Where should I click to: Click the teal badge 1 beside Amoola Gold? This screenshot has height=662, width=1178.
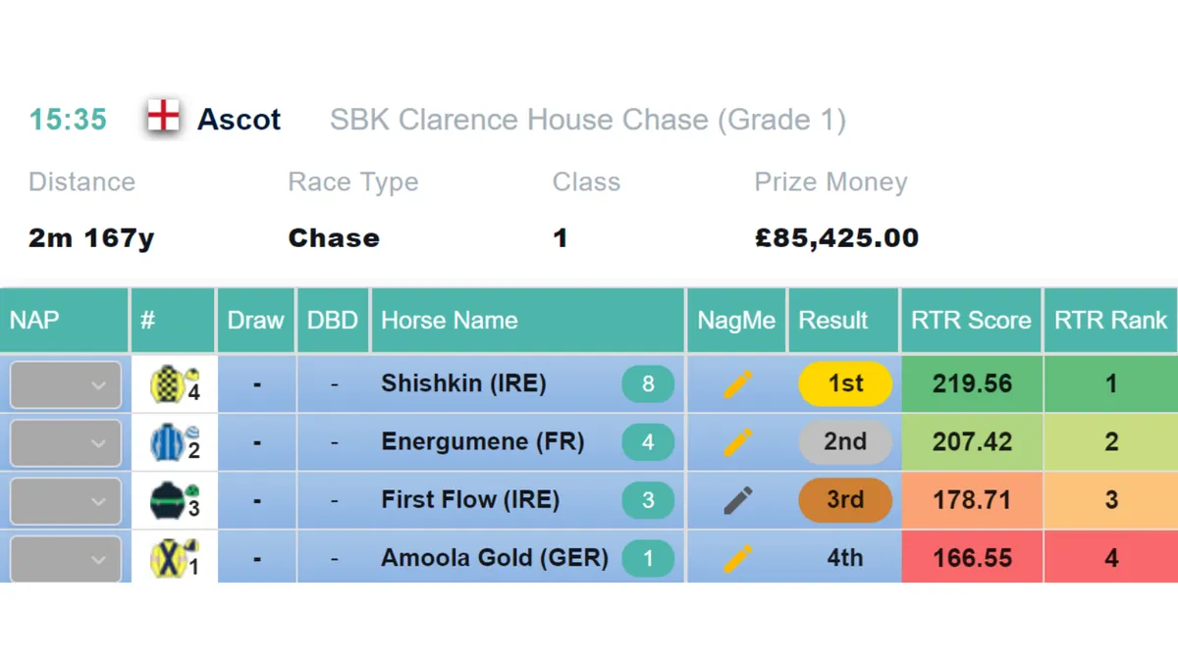click(648, 558)
